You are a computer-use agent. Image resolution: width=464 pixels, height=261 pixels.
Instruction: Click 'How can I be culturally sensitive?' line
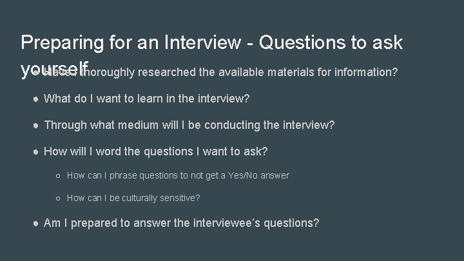[133, 198]
